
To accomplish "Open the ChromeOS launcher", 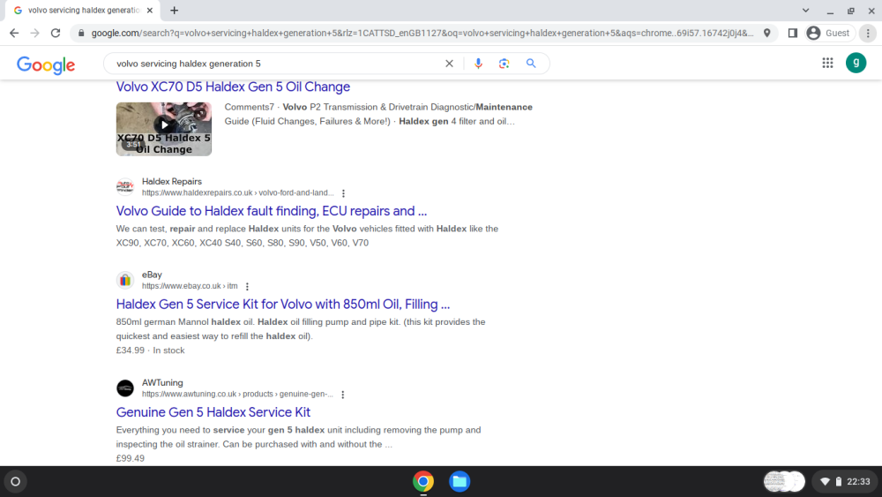I will 16,481.
